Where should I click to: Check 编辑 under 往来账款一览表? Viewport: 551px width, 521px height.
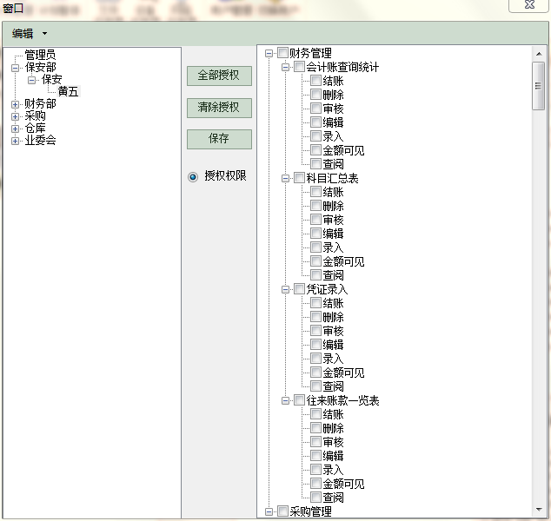315,455
